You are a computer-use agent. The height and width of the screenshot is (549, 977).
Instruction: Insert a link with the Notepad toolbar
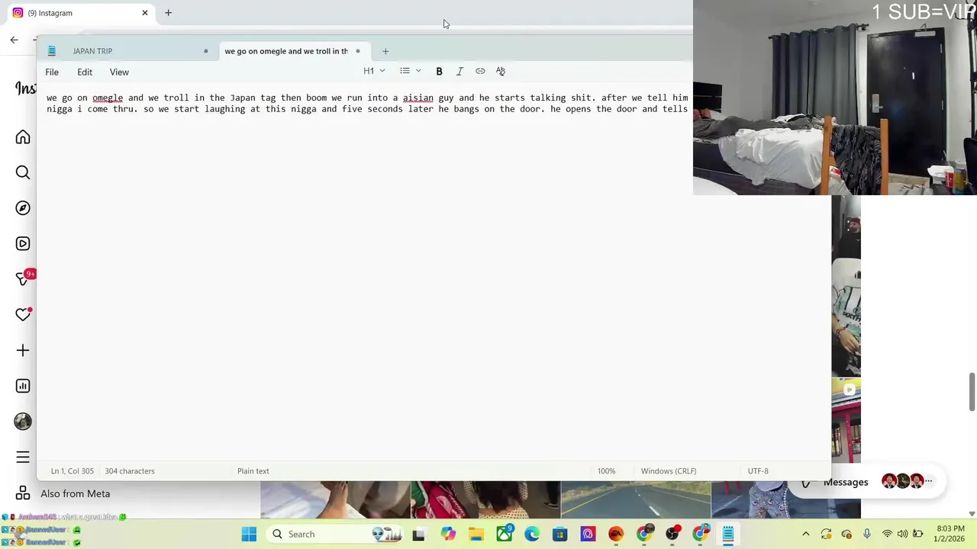tap(480, 71)
